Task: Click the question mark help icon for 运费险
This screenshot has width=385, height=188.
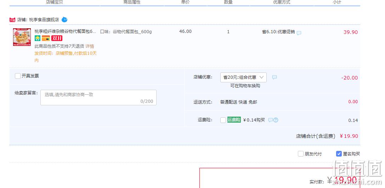Action: click(276, 120)
